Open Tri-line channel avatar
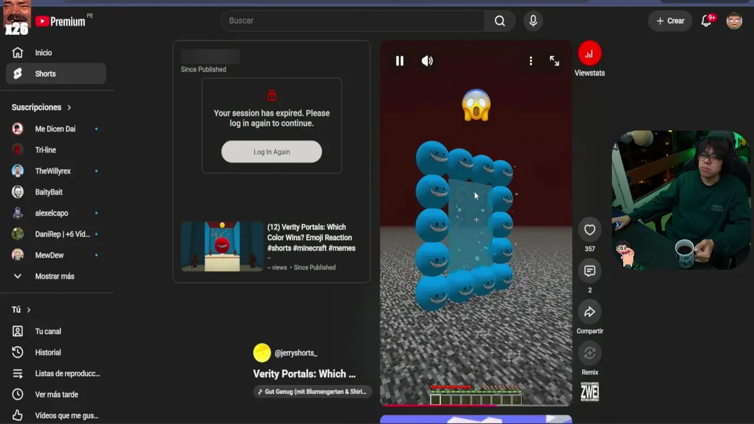754x424 pixels. 18,150
